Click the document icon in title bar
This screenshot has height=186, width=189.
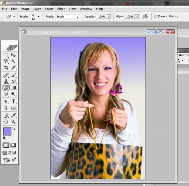(24, 32)
